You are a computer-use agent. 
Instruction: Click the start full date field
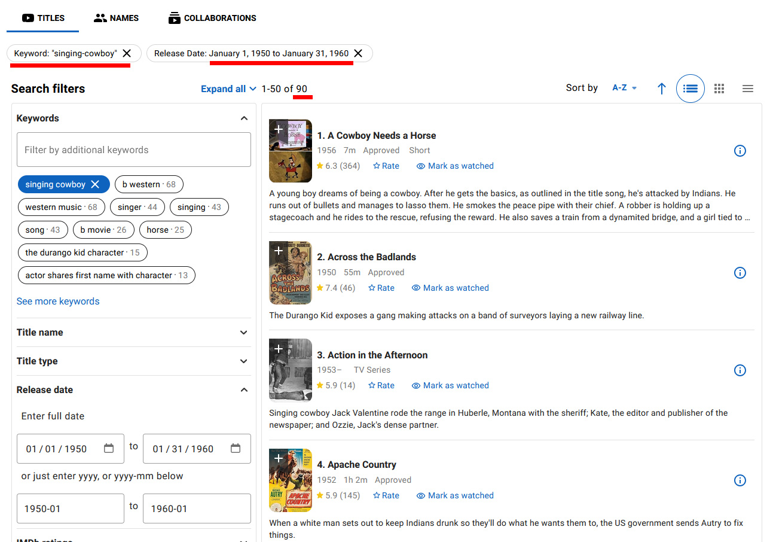coord(71,449)
